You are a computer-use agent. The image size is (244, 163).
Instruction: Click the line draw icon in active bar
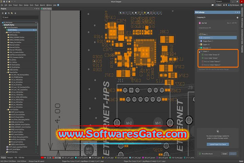tap(160, 13)
